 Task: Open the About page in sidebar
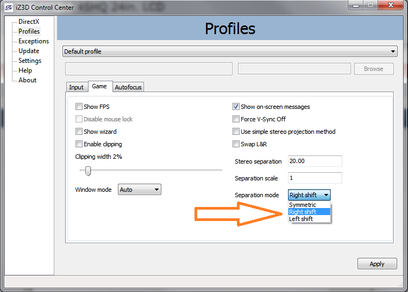[27, 80]
